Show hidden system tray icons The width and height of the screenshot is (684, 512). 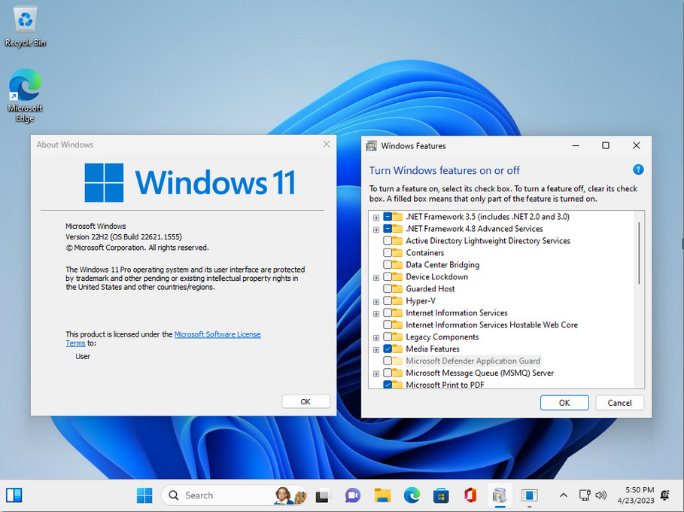(x=563, y=495)
